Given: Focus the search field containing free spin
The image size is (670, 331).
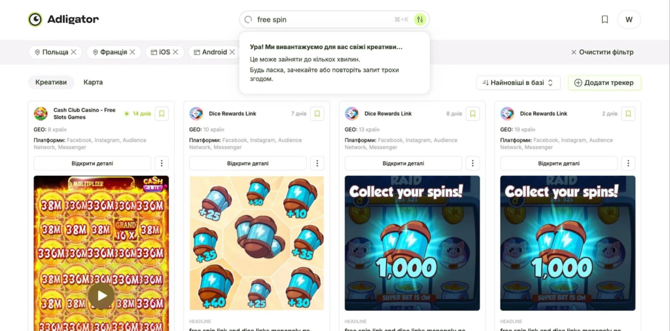Looking at the screenshot, I should [325, 20].
